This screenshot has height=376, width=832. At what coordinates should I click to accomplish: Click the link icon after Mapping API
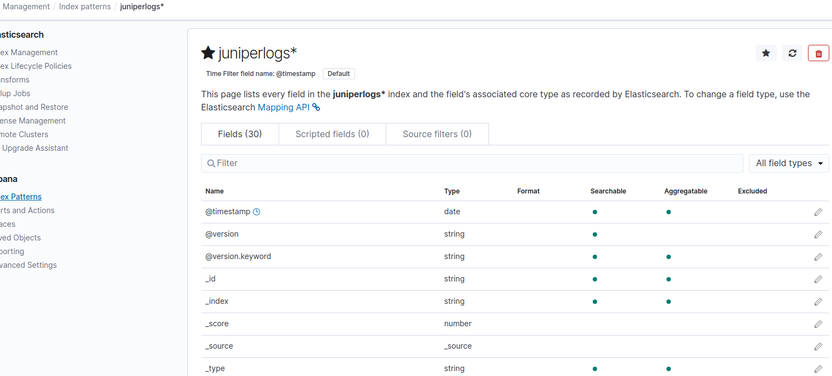pyautogui.click(x=316, y=107)
